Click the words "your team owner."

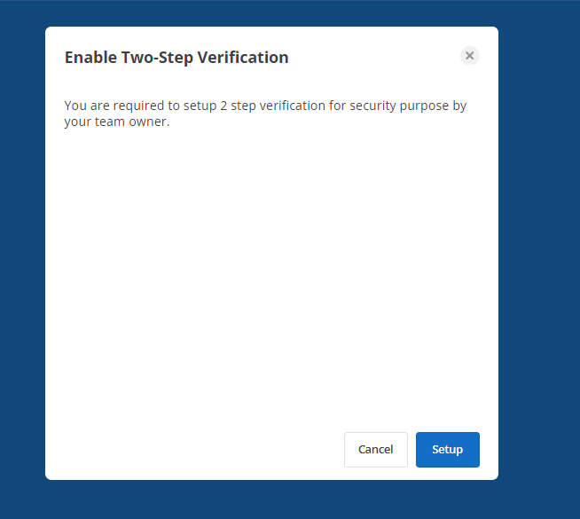point(117,122)
